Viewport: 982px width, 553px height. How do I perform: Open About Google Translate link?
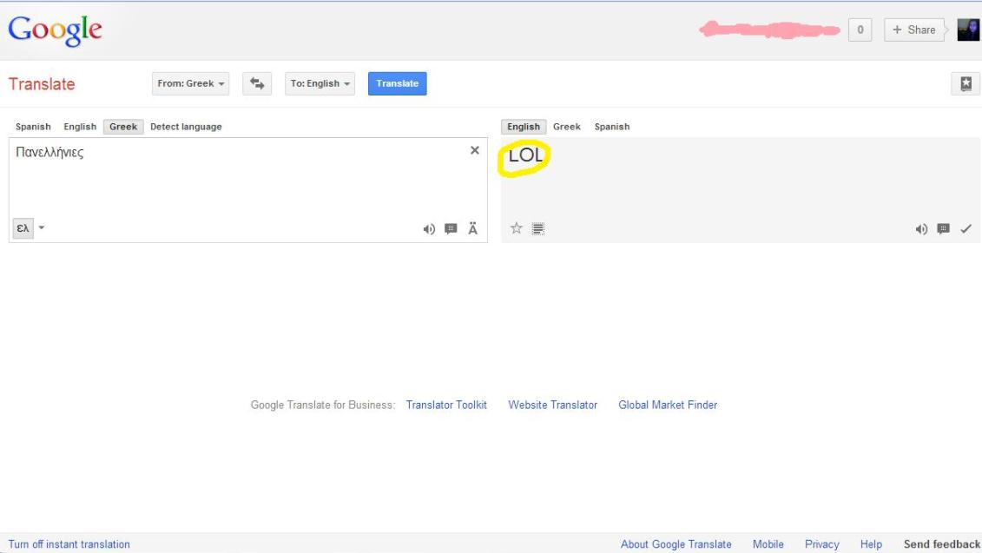tap(676, 544)
